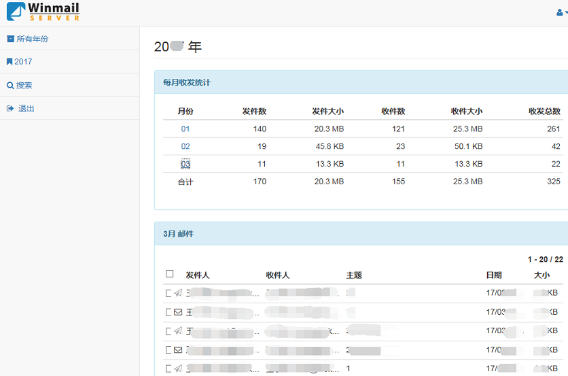Click envelope icon in fourth mail row
Screen dimensions: 568x376
pyautogui.click(x=178, y=350)
